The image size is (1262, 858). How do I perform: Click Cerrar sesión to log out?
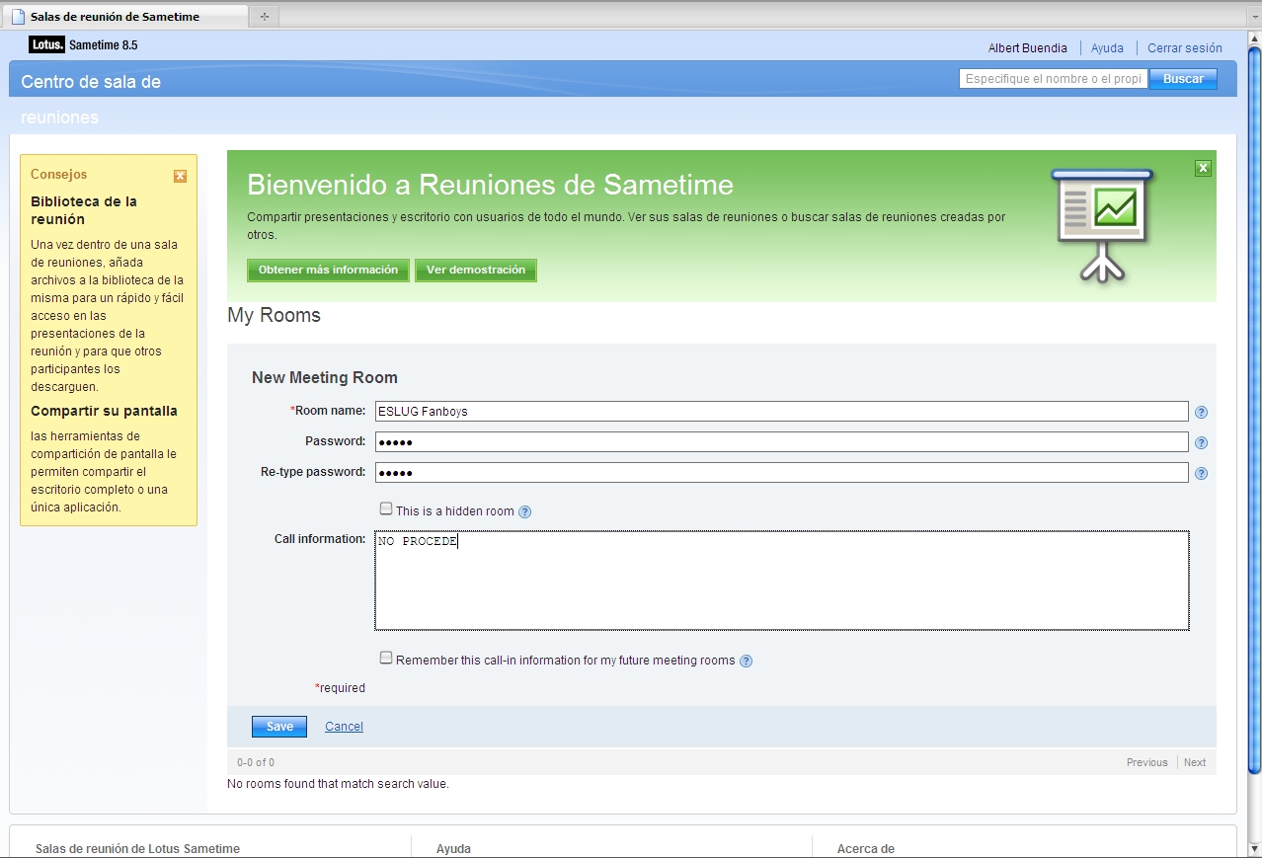pos(1185,47)
